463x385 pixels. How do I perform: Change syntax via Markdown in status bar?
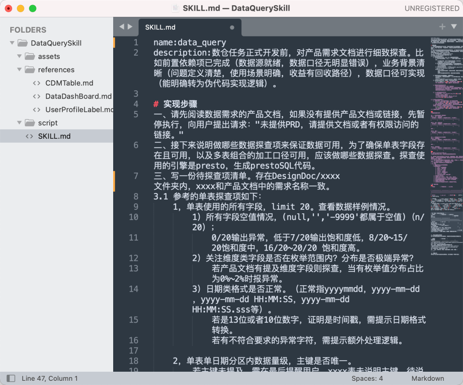pos(427,378)
